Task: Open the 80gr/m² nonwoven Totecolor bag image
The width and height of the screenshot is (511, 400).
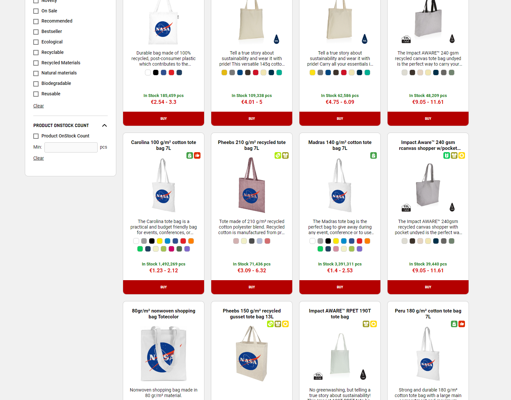Action: click(164, 354)
